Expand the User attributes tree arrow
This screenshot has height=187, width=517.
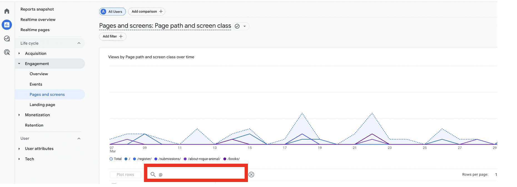click(19, 149)
